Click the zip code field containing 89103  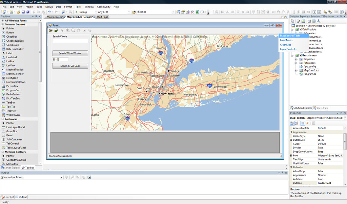click(x=60, y=60)
